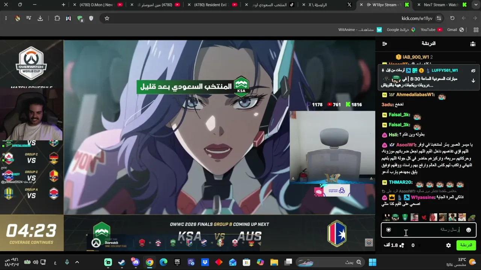Open a new browser tab
Image resolution: width=481 pixels, height=270 pixels.
[x=64, y=5]
